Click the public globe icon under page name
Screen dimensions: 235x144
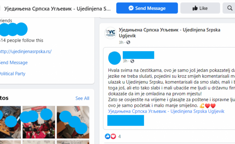(x=128, y=42)
